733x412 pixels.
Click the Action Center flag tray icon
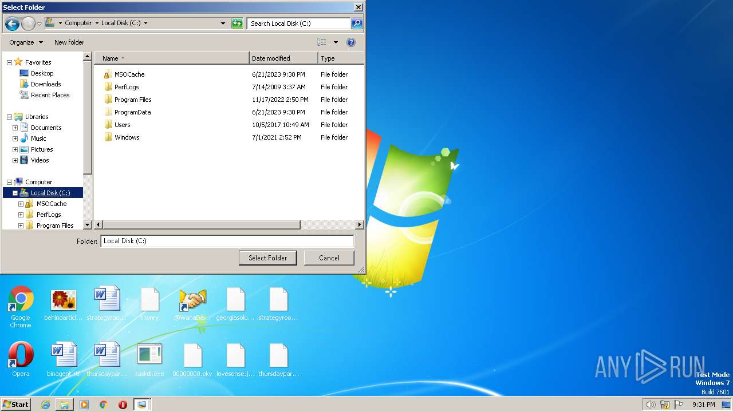[679, 405]
